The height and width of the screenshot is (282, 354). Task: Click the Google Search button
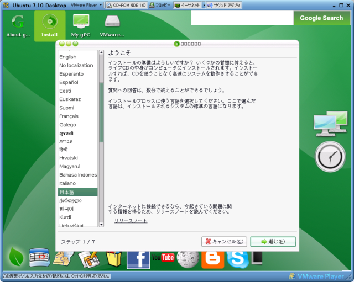click(x=321, y=18)
